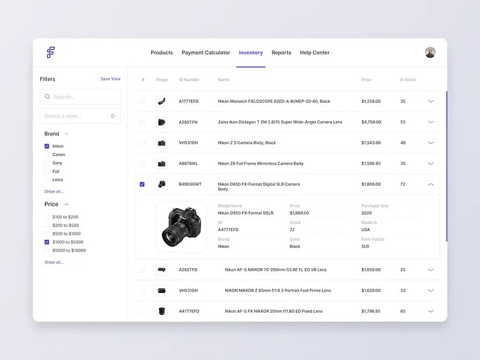Collapse the Brand filter section
The height and width of the screenshot is (360, 480).
tap(66, 134)
